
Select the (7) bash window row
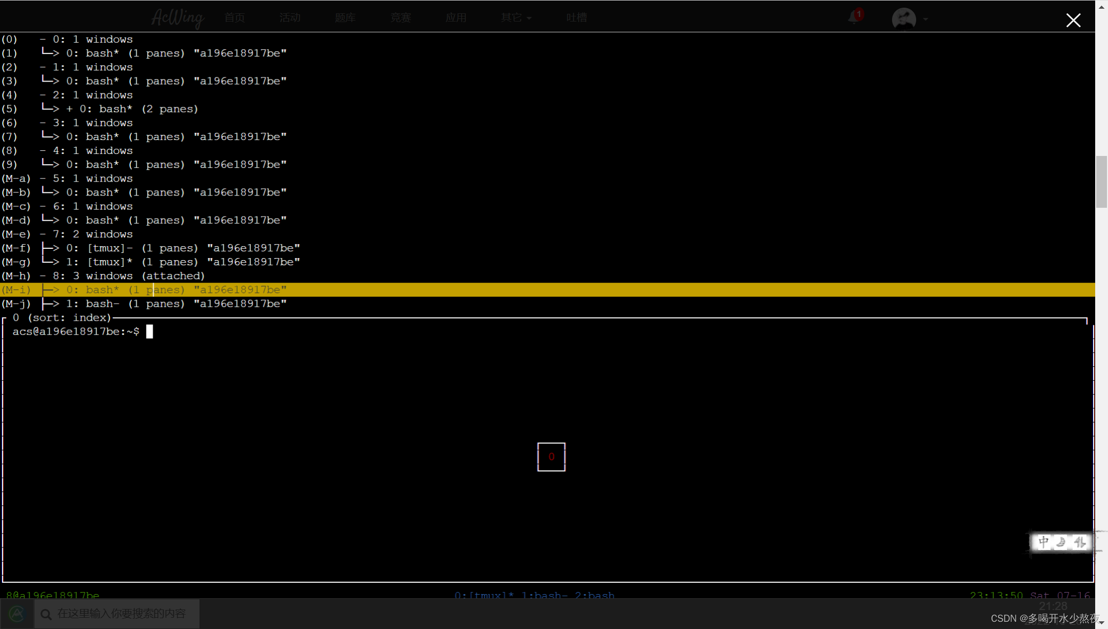(547, 137)
